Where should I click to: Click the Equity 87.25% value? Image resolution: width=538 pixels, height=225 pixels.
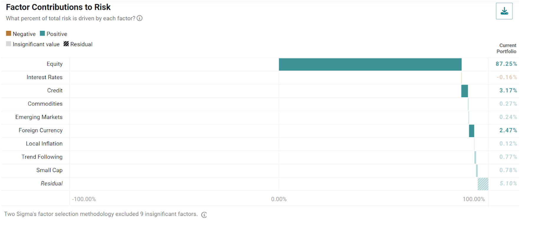click(x=506, y=64)
